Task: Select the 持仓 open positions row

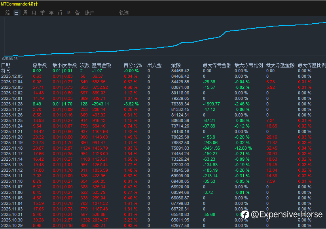Action: [x=163, y=71]
